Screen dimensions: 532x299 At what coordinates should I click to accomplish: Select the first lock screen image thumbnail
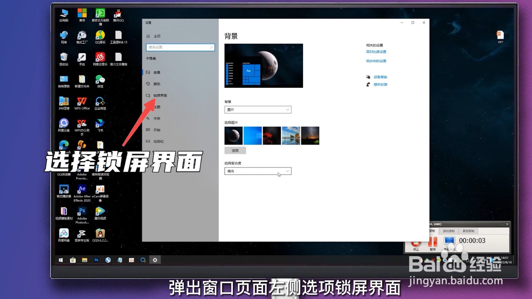233,135
